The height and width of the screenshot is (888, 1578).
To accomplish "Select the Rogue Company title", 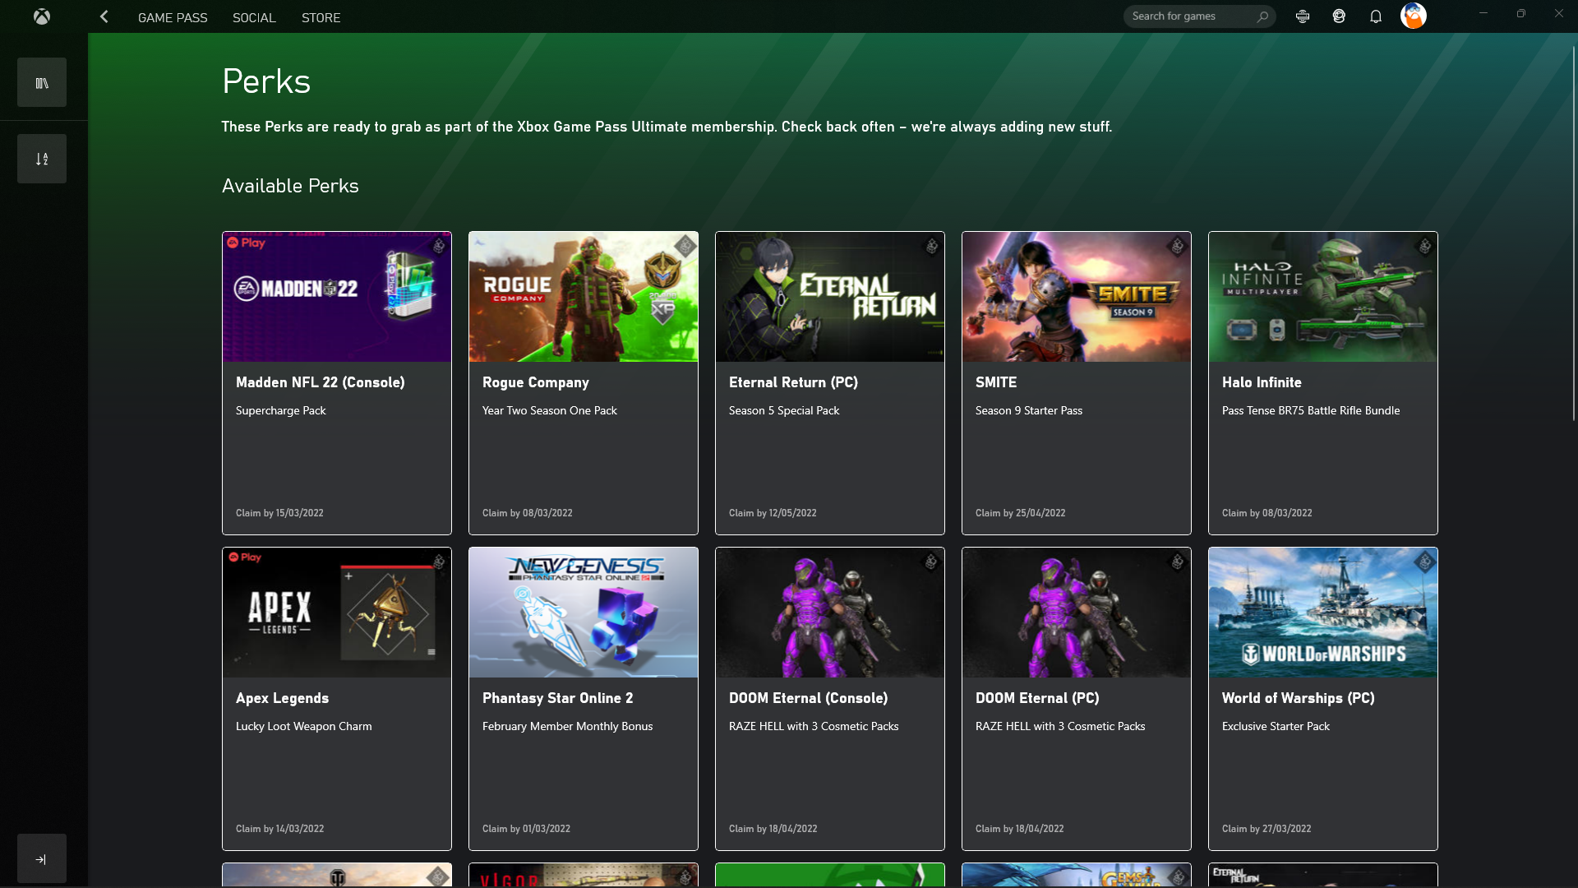I will 536,382.
